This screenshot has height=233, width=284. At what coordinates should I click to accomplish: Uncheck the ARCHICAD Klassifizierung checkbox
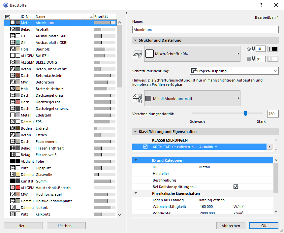tap(145, 147)
